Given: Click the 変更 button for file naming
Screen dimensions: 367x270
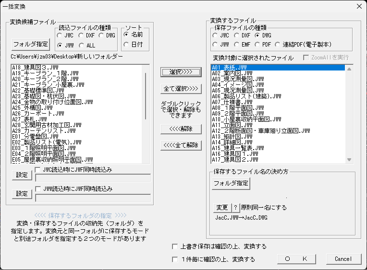Looking at the screenshot, I should pos(221,208).
